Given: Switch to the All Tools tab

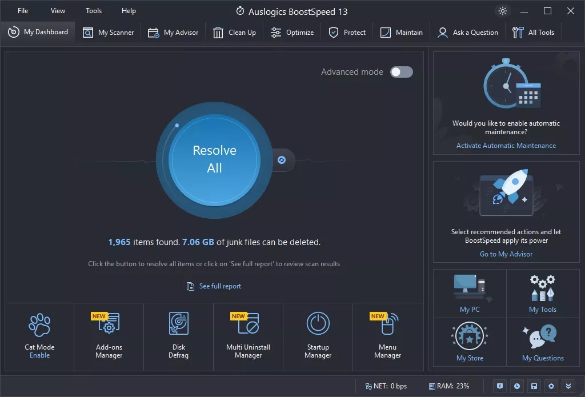Looking at the screenshot, I should coord(534,32).
